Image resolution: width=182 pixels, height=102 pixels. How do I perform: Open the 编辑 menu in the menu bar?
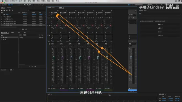click(25, 1)
